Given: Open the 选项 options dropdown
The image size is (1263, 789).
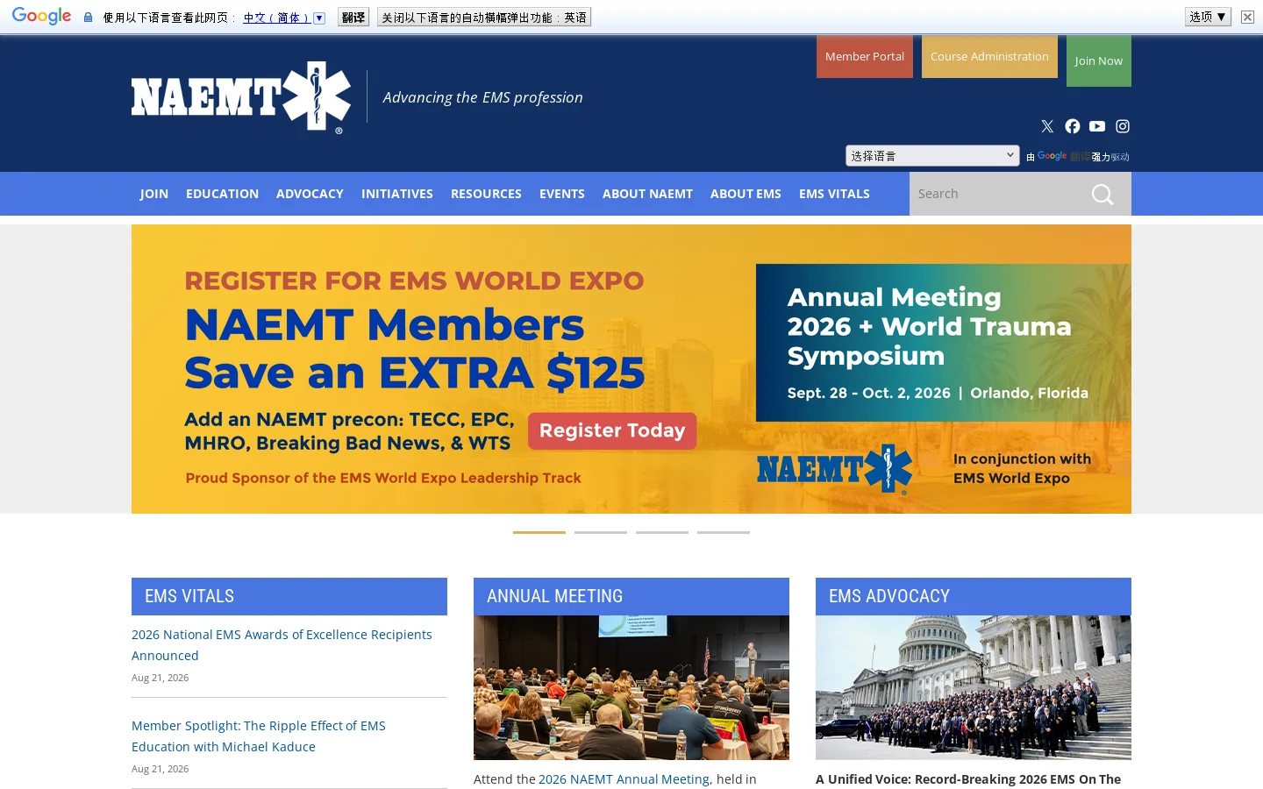Looking at the screenshot, I should (x=1208, y=17).
